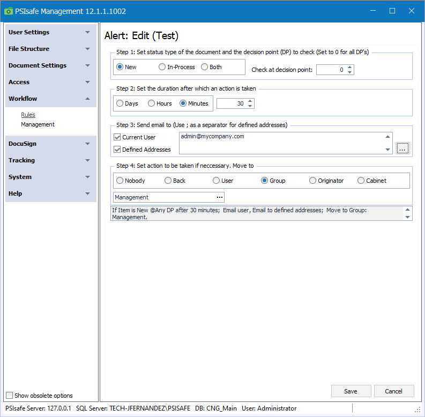
Task: Expand the File Structure section
Action: coord(51,49)
